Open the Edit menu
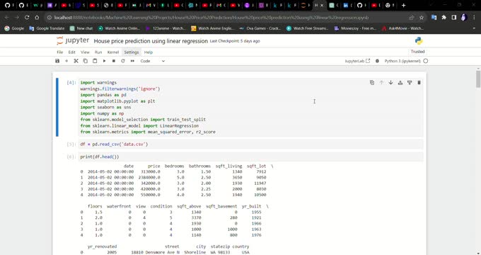This screenshot has width=481, height=255. [71, 52]
